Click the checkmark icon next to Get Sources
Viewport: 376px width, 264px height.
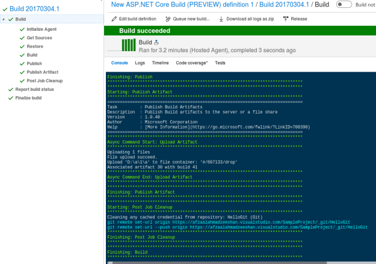pyautogui.click(x=22, y=38)
